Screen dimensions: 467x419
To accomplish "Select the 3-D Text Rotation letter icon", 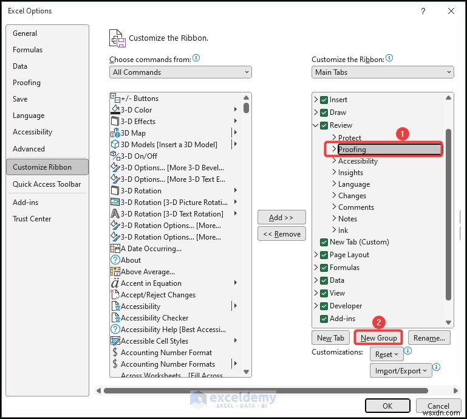I will tap(115, 213).
